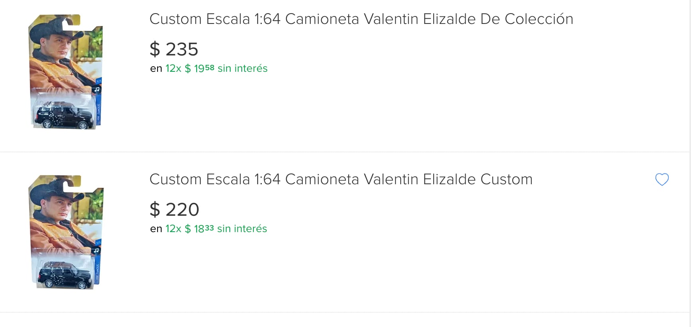This screenshot has width=691, height=327.
Task: Open the $220 listing's product thumbnail
Action: (66, 232)
